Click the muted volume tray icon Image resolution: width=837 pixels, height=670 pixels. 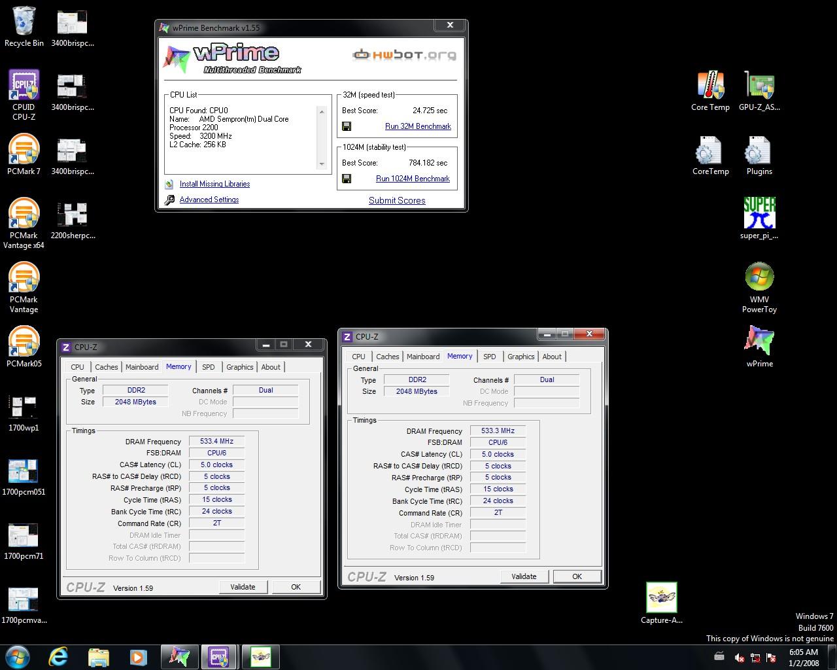pos(739,657)
